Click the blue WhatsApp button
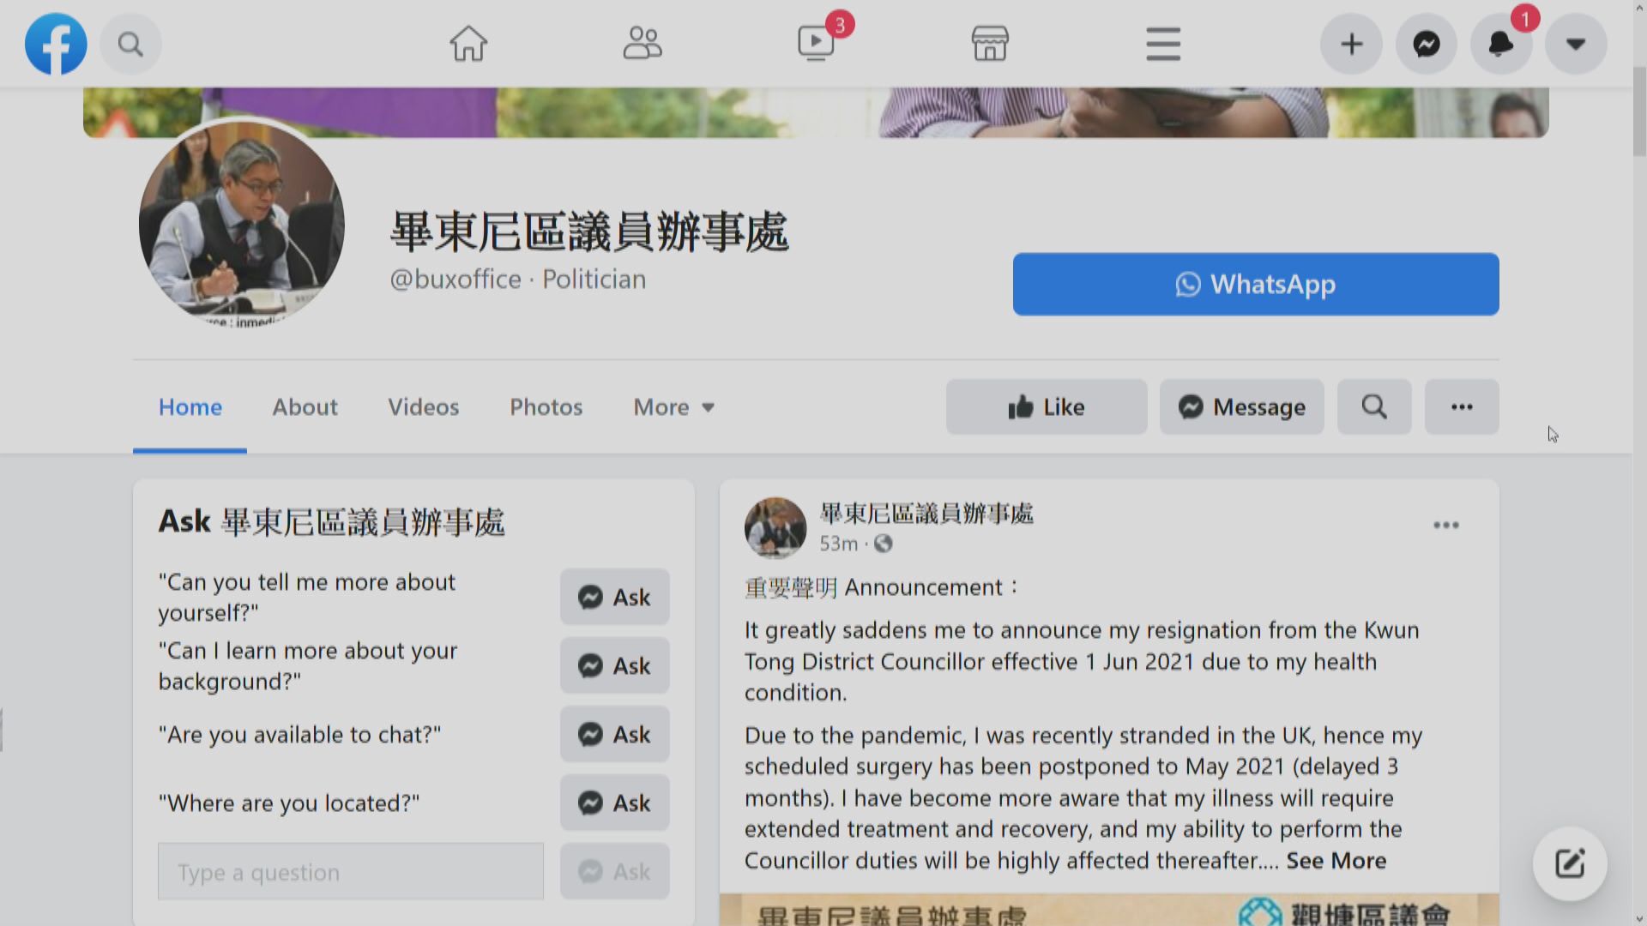This screenshot has width=1647, height=926. click(1255, 284)
